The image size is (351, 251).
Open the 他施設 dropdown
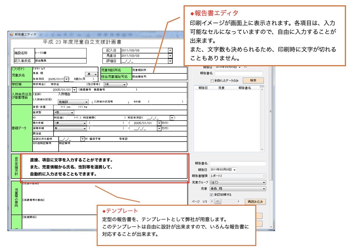pos(73,102)
